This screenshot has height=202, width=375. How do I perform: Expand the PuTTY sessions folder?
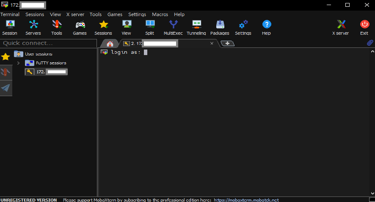pos(19,63)
